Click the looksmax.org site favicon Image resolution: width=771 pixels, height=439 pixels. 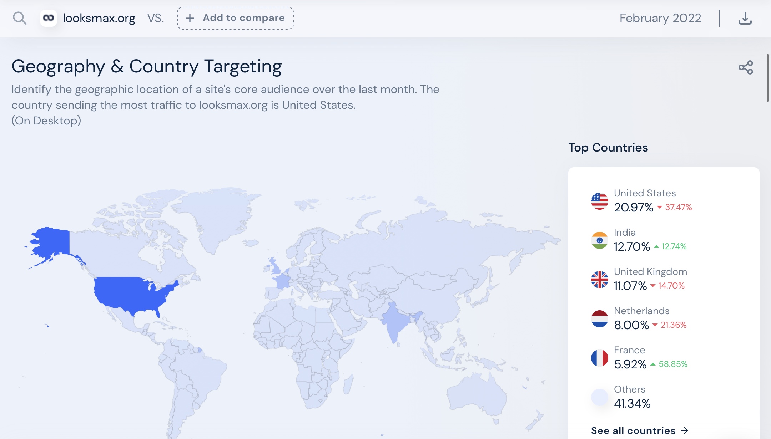point(49,18)
